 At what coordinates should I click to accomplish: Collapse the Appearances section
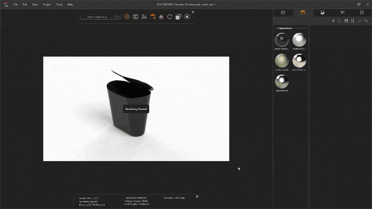tap(278, 28)
